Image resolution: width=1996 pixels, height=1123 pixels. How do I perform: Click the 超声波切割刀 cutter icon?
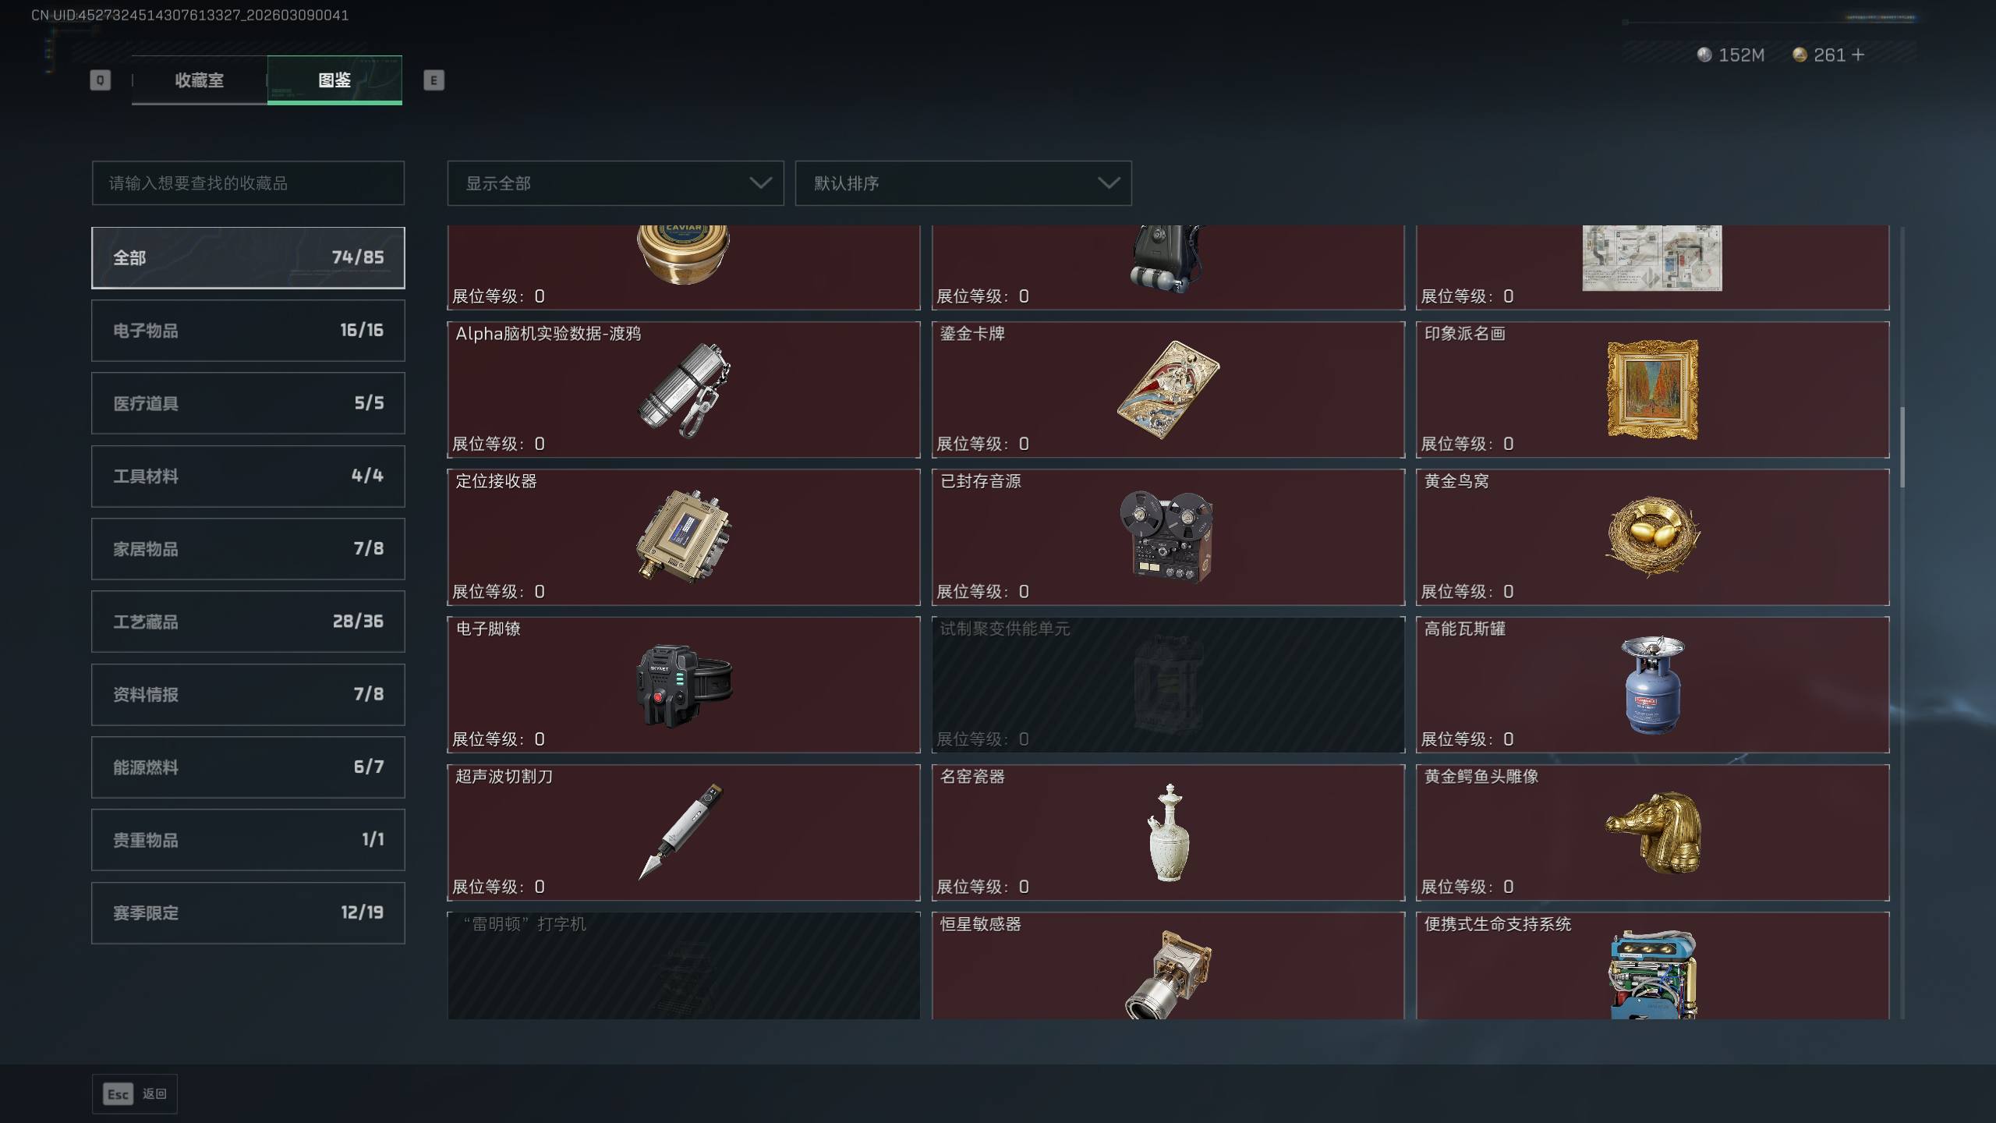(x=681, y=832)
